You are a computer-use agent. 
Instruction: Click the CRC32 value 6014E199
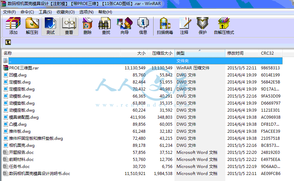pyautogui.click(x=270, y=75)
